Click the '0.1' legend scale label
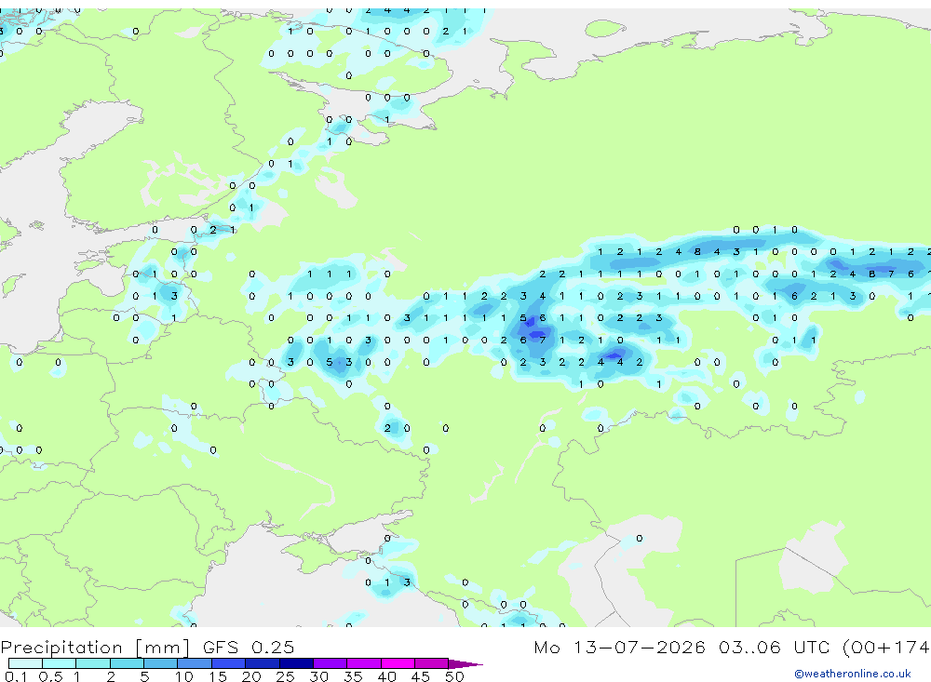This screenshot has width=931, height=682. (x=16, y=676)
